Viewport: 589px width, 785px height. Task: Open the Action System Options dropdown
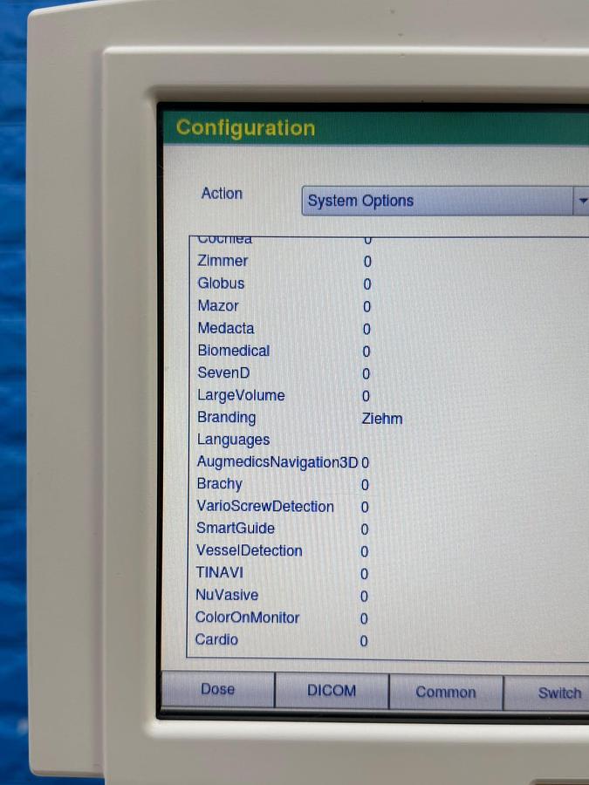click(x=445, y=201)
